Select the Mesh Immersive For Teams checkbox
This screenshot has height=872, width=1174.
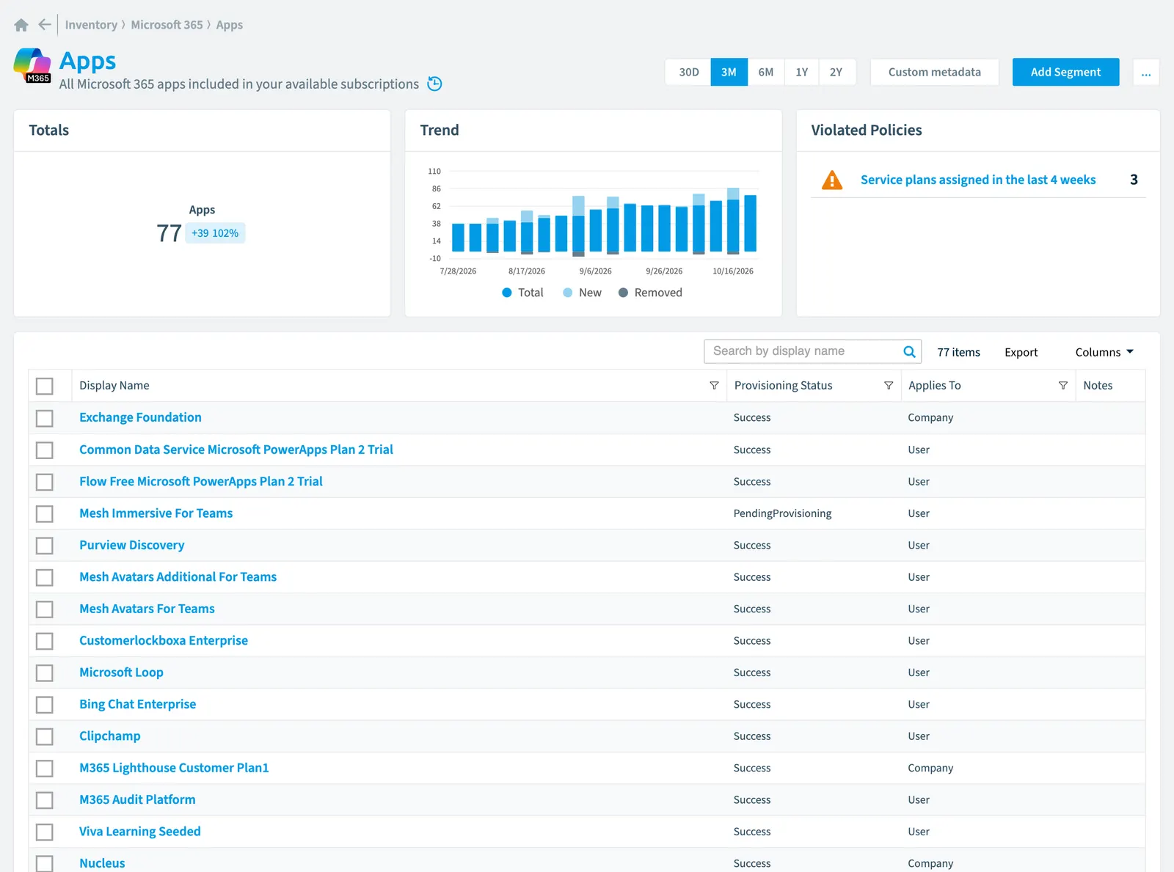[45, 513]
